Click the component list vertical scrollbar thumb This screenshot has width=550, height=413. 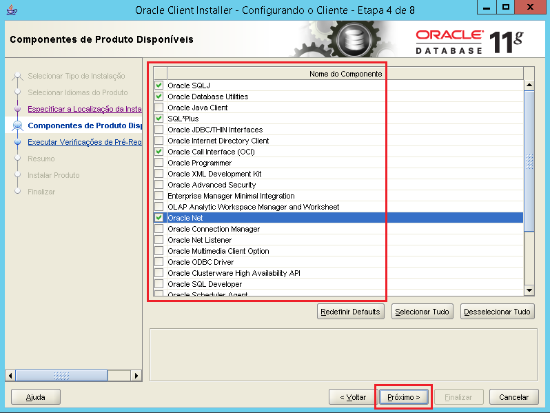pyautogui.click(x=529, y=161)
